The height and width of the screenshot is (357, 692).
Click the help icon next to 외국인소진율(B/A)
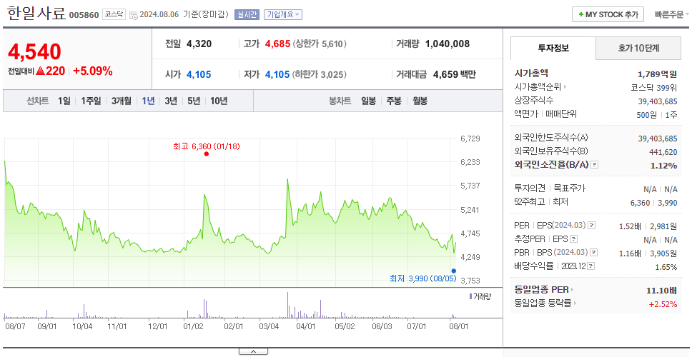pyautogui.click(x=595, y=165)
